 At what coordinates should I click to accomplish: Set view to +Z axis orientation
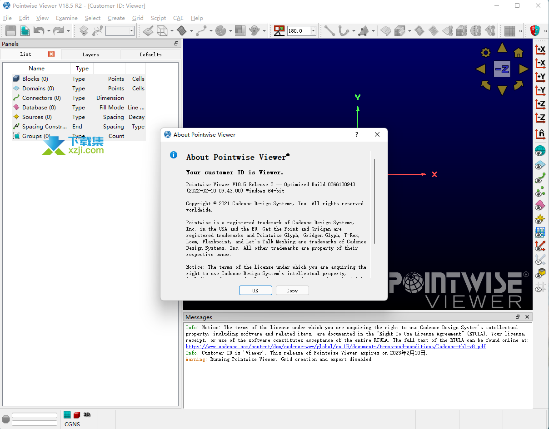[x=540, y=104]
